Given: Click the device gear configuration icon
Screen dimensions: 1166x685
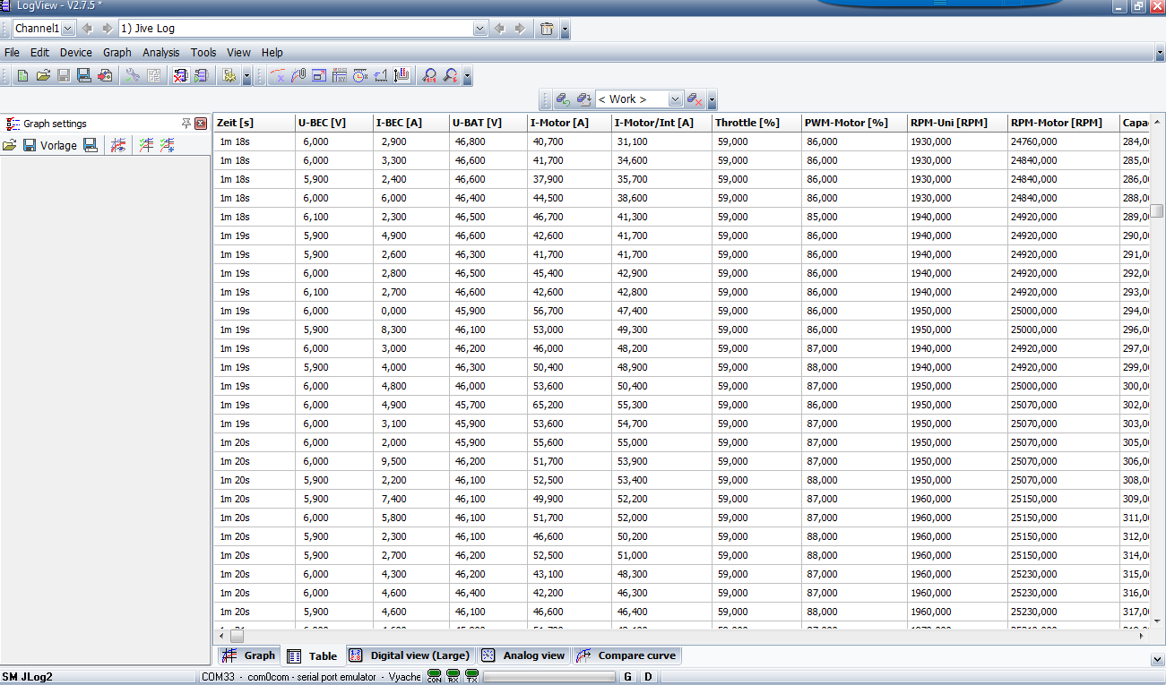Looking at the screenshot, I should 229,76.
